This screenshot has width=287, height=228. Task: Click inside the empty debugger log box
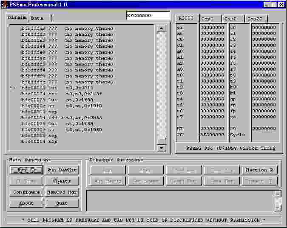[180, 201]
